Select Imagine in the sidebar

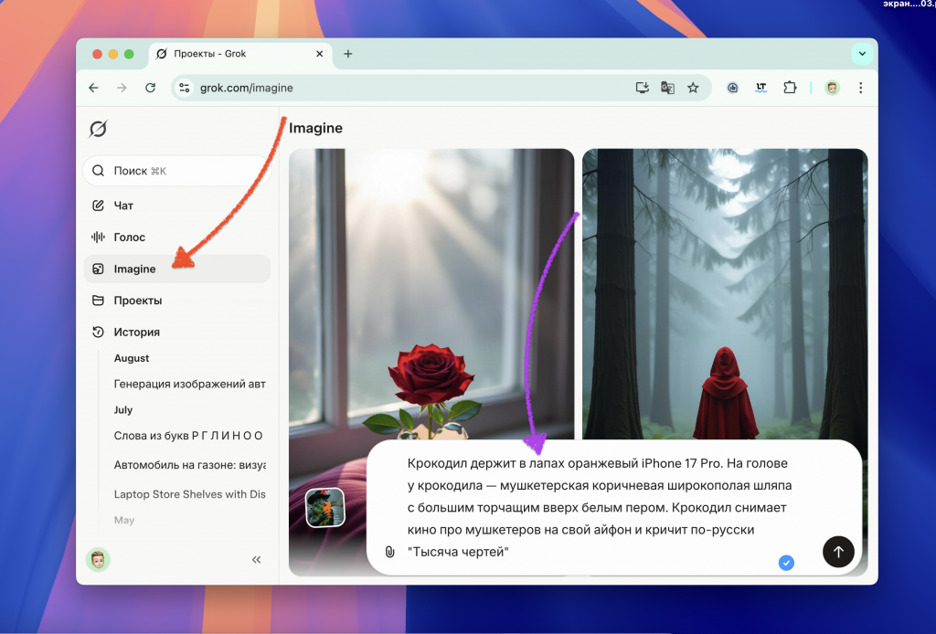point(176,269)
